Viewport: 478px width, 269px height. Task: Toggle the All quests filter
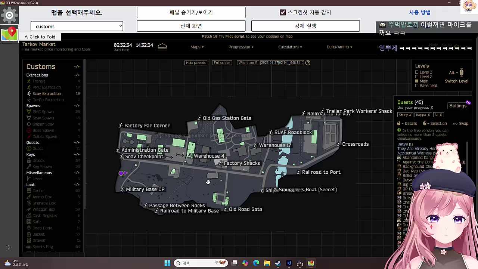[438, 115]
